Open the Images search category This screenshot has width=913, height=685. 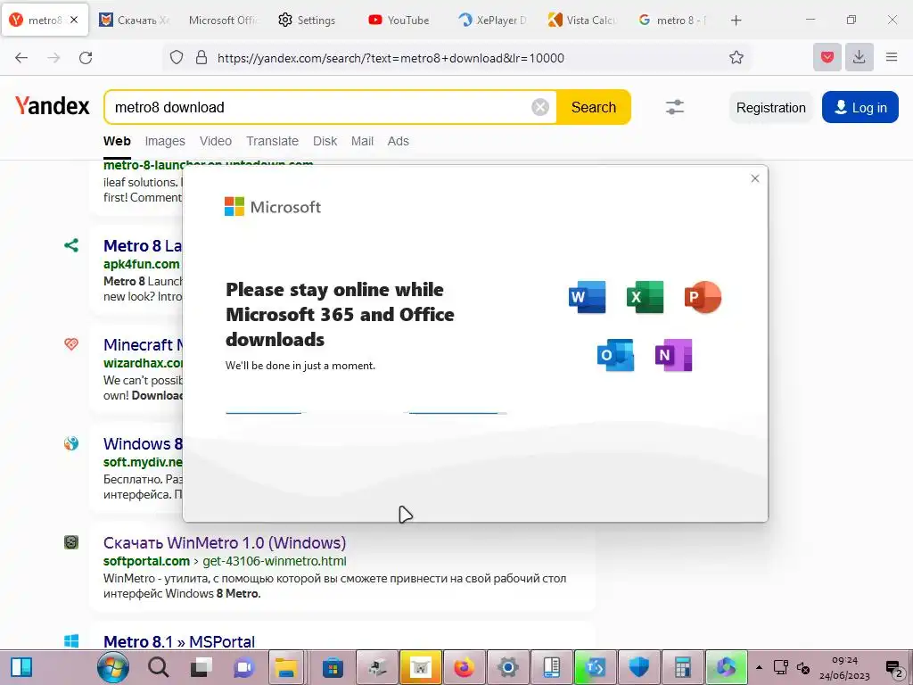point(165,141)
